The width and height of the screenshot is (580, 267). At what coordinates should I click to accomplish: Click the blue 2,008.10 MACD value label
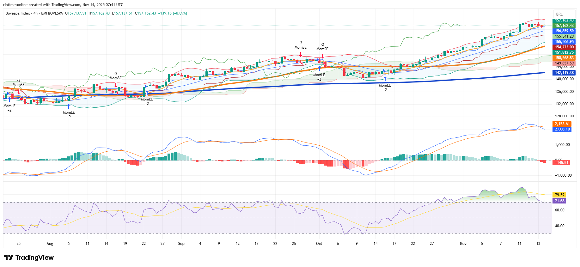(x=562, y=129)
